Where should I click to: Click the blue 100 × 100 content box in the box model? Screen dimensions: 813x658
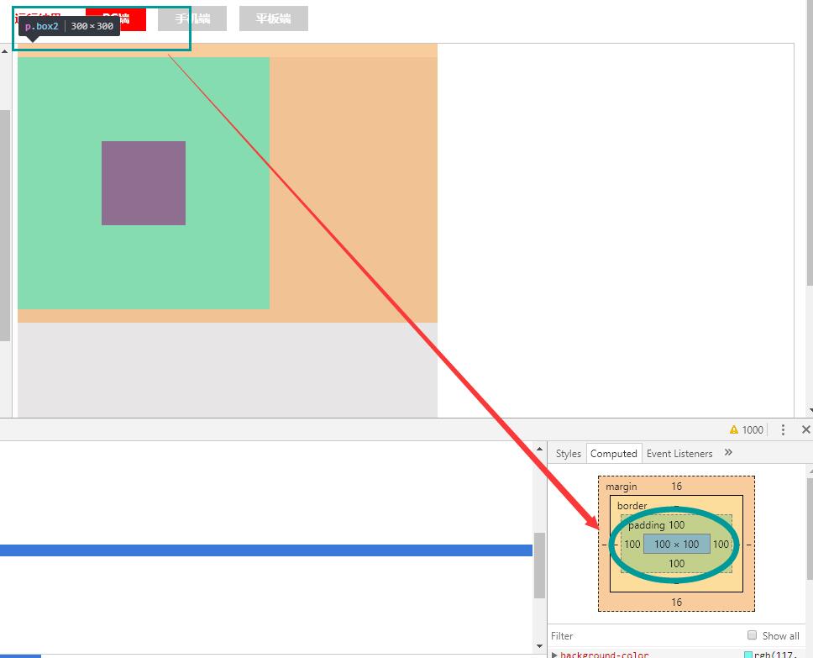(x=675, y=544)
